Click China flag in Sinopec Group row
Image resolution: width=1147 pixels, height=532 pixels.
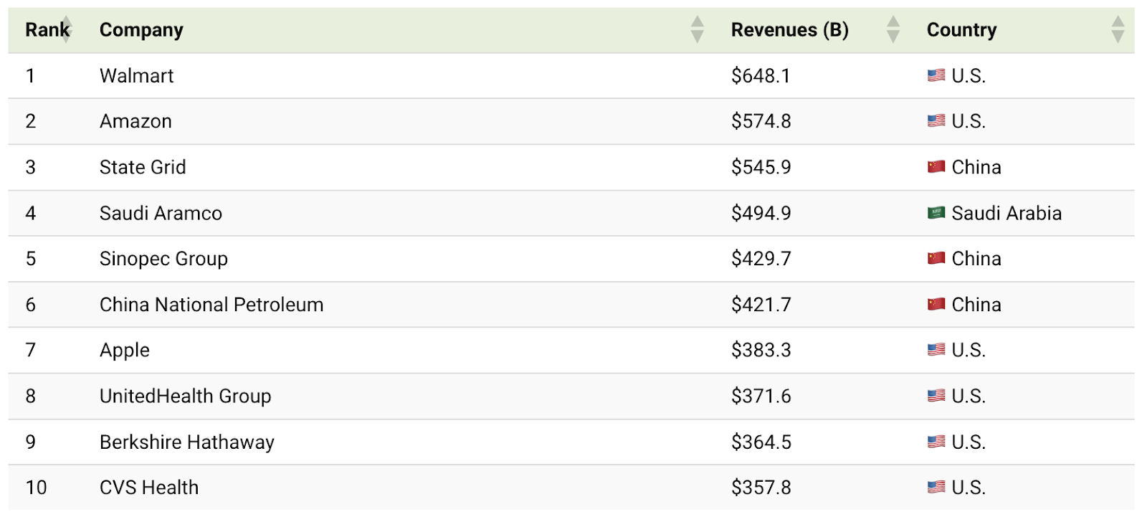click(936, 258)
